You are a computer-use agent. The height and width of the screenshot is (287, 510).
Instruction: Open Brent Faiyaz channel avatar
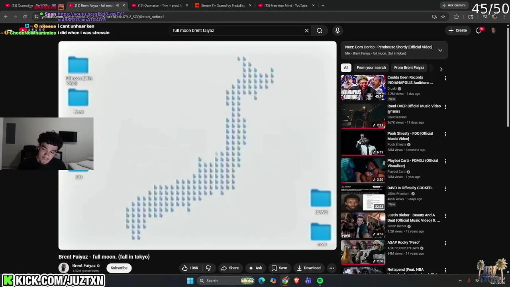pyautogui.click(x=64, y=268)
